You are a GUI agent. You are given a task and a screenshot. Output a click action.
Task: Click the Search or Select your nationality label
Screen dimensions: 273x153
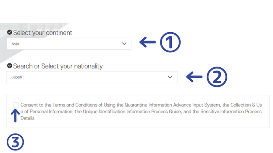pos(58,66)
